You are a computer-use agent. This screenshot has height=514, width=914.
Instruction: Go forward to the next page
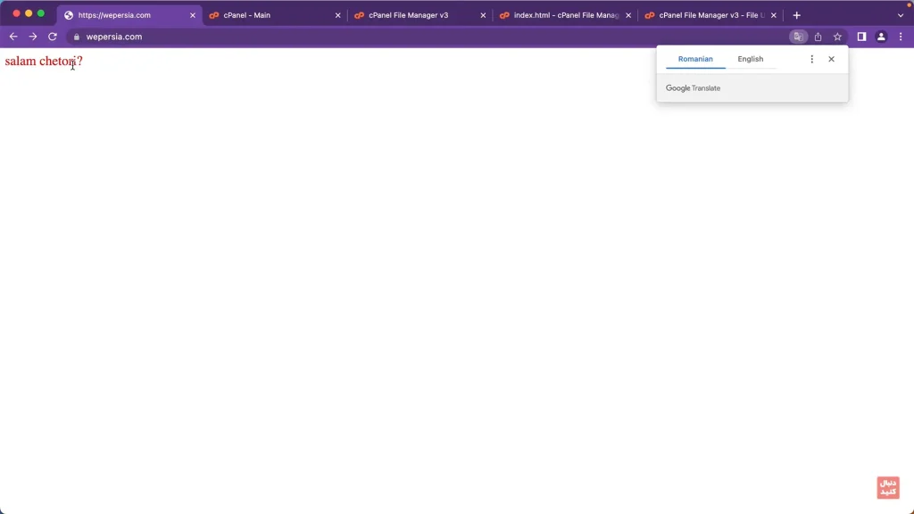pos(33,37)
